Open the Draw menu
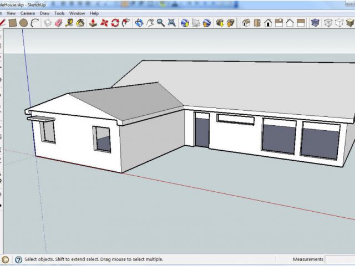355x266 pixels. [x=44, y=13]
